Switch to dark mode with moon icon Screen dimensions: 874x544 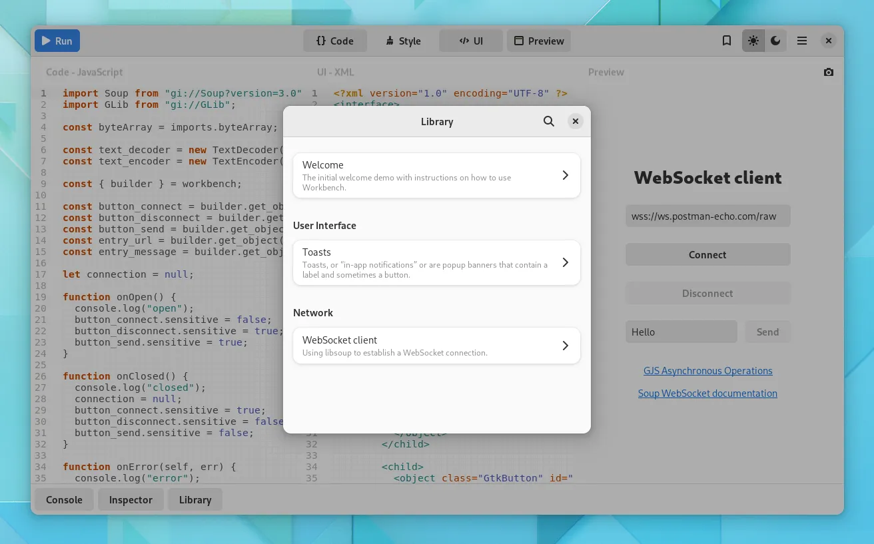click(x=775, y=41)
